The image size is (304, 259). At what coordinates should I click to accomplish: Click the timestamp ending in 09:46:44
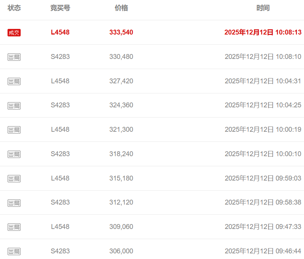point(263,251)
